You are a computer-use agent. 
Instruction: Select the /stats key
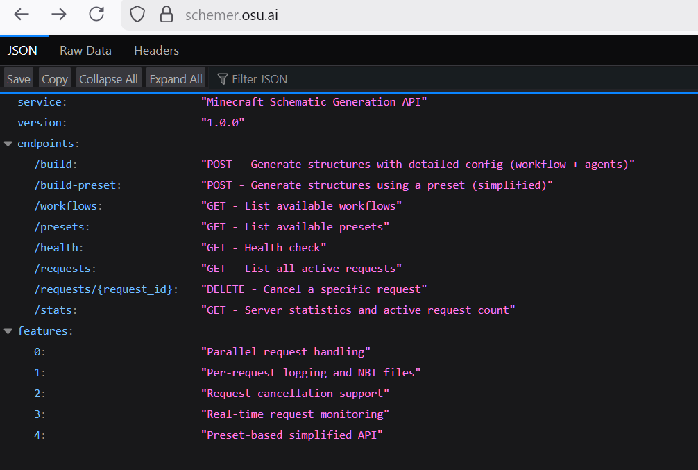(x=56, y=310)
